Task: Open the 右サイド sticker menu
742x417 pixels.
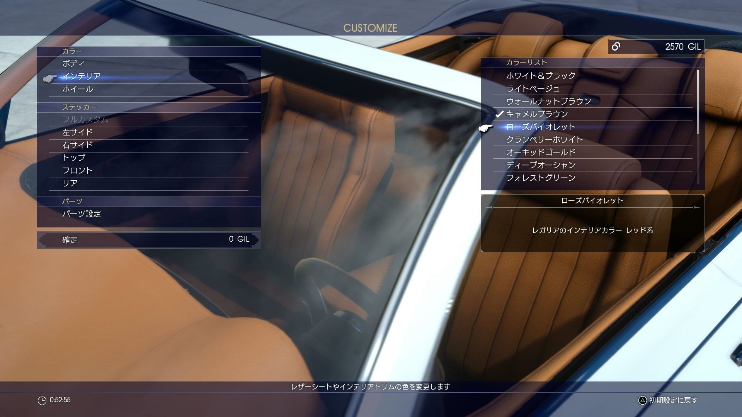Action: tap(149, 145)
